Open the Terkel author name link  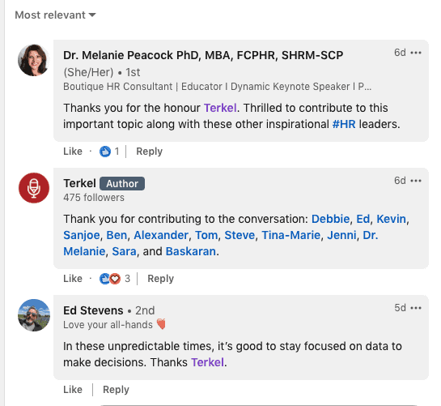click(x=79, y=183)
